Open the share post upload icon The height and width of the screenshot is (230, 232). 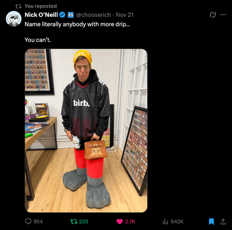coord(223,221)
